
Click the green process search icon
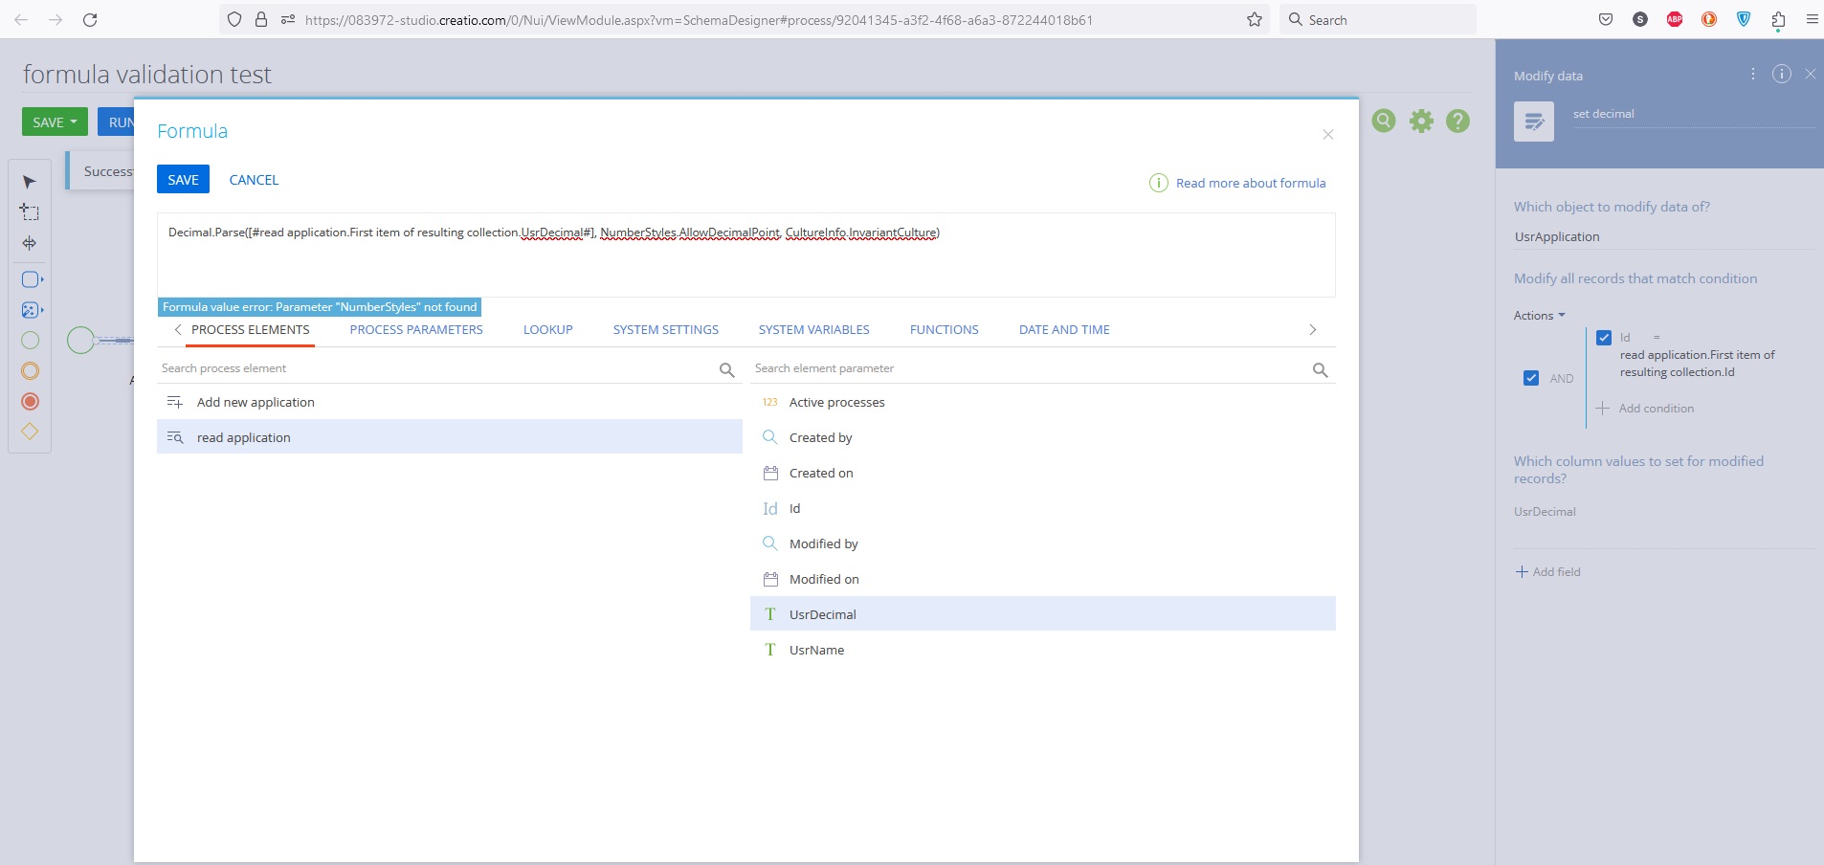click(x=1383, y=121)
